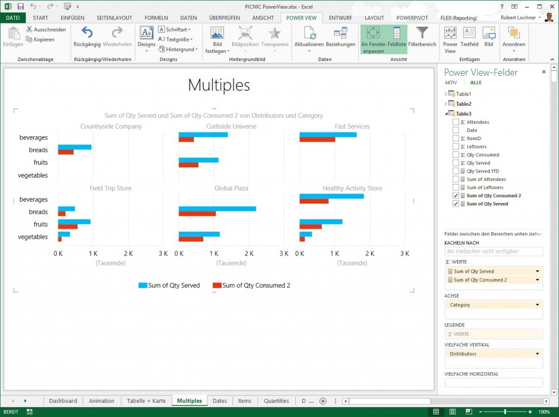Open the Category axis field dropdown
Viewport: 559px width, 417px height.
(537, 305)
